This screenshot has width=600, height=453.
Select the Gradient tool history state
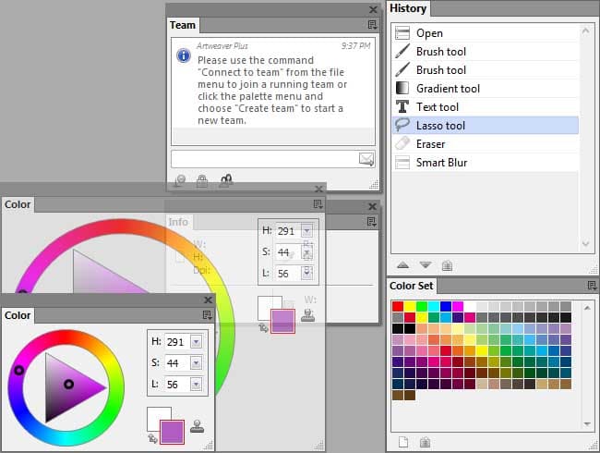tap(448, 89)
